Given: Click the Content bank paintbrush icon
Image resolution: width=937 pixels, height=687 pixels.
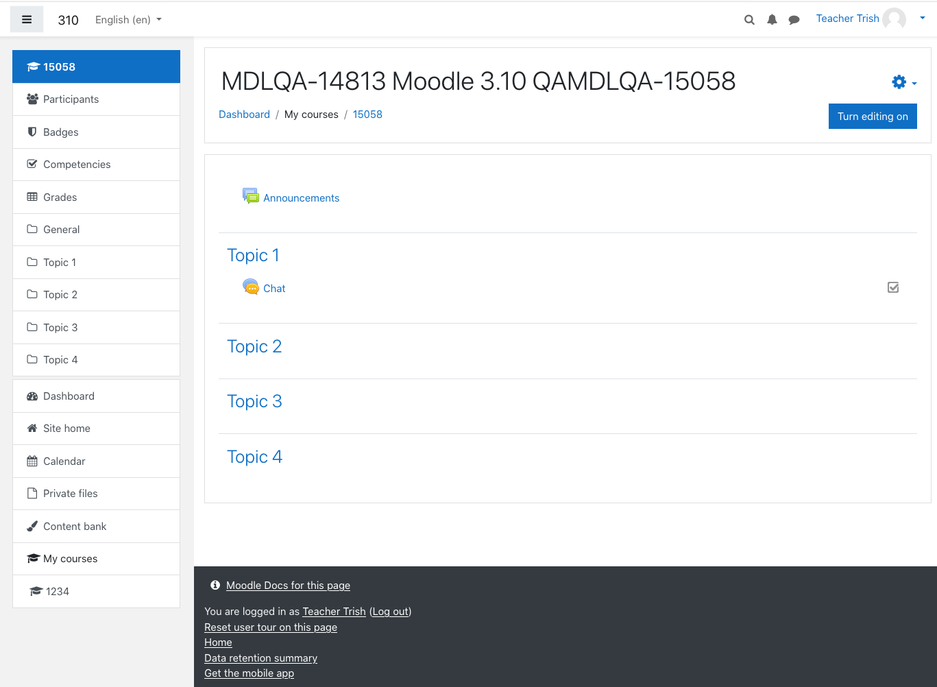Looking at the screenshot, I should [32, 526].
